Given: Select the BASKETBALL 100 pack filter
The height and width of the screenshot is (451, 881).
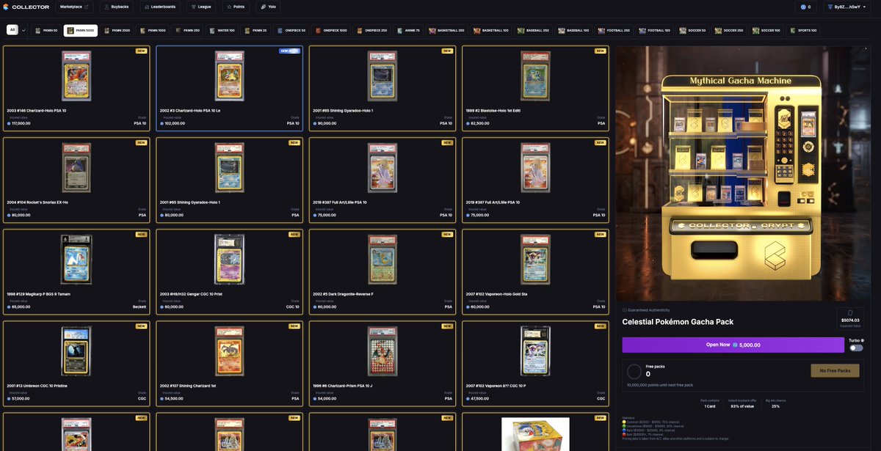Looking at the screenshot, I should pos(491,30).
